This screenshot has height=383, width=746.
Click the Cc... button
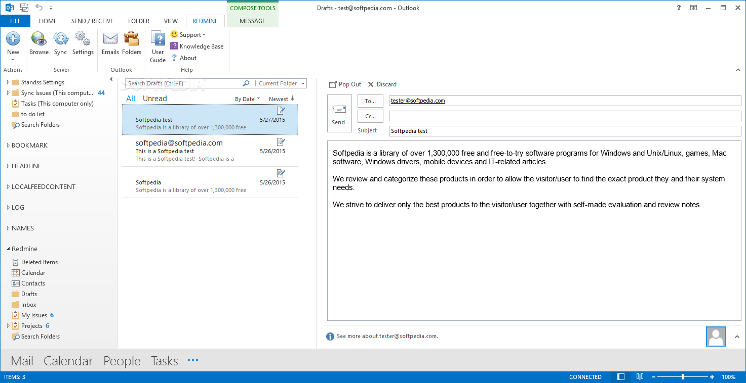click(370, 116)
